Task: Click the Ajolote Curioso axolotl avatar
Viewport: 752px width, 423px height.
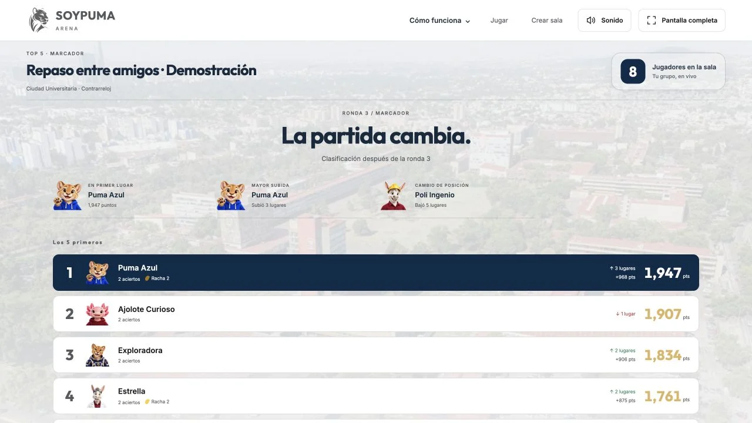Action: [98, 314]
